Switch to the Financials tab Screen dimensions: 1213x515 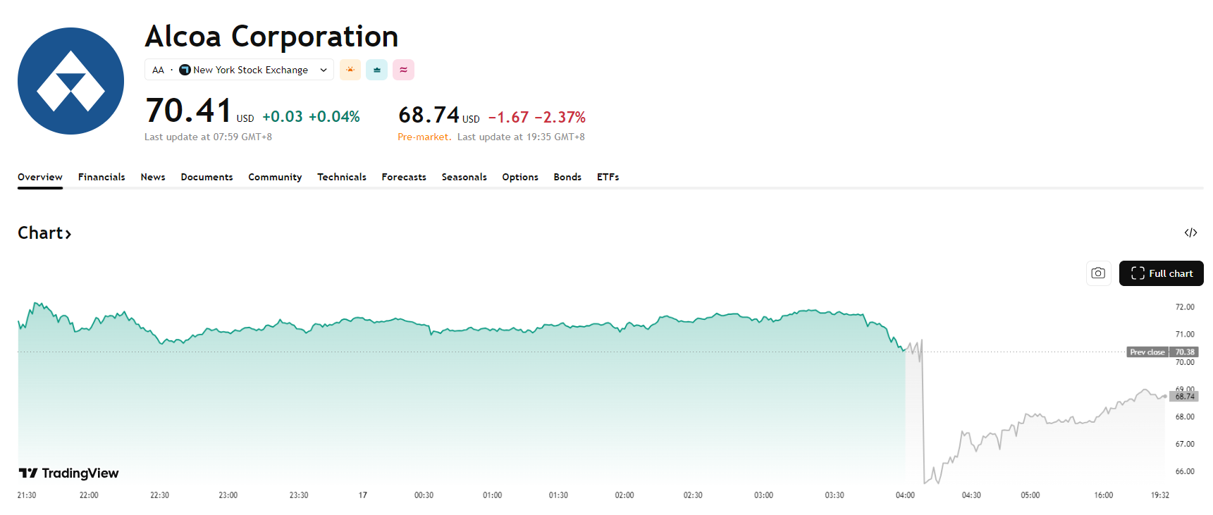(x=101, y=177)
